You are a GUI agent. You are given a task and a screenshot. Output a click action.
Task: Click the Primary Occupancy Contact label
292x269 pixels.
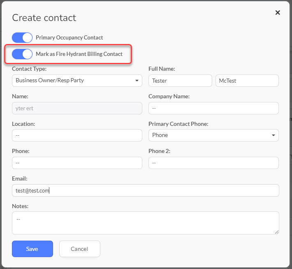[x=69, y=37]
